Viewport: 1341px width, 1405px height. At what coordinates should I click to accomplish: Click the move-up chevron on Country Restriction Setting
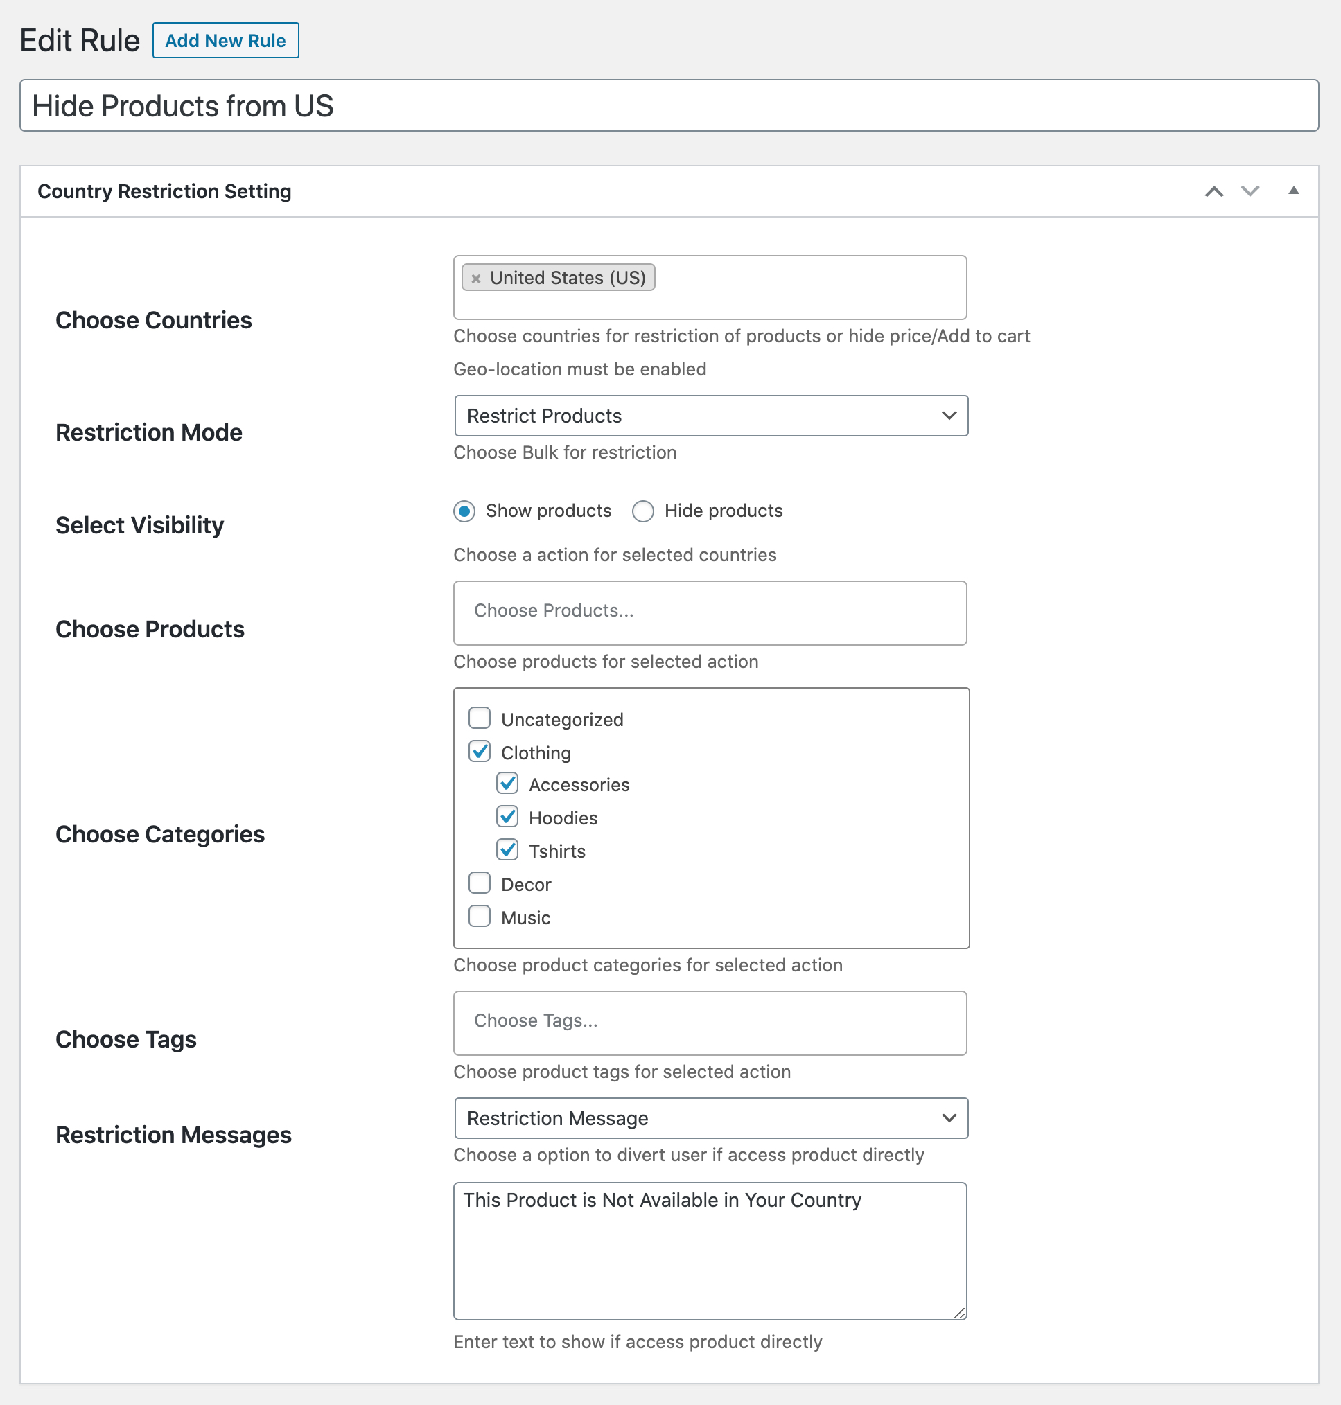pos(1213,191)
